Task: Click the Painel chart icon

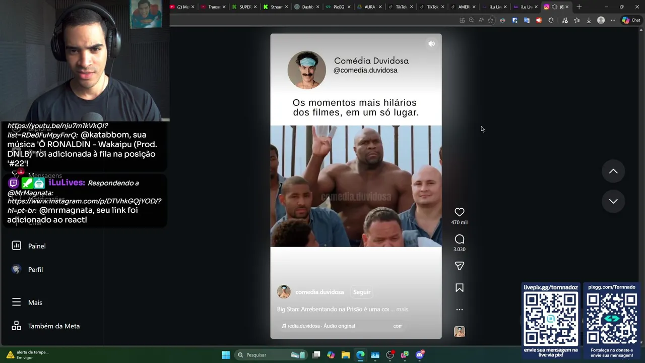Action: point(16,246)
